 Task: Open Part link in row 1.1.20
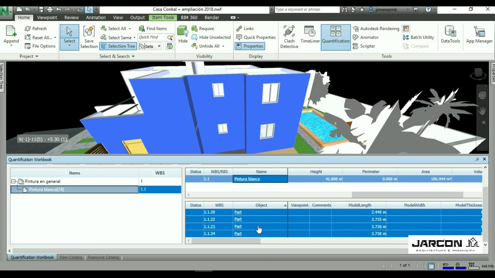(x=238, y=212)
